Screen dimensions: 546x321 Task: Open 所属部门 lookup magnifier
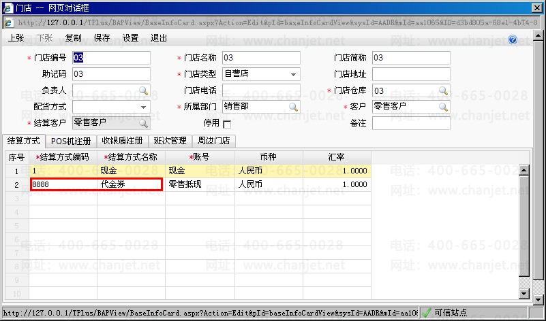pos(294,107)
